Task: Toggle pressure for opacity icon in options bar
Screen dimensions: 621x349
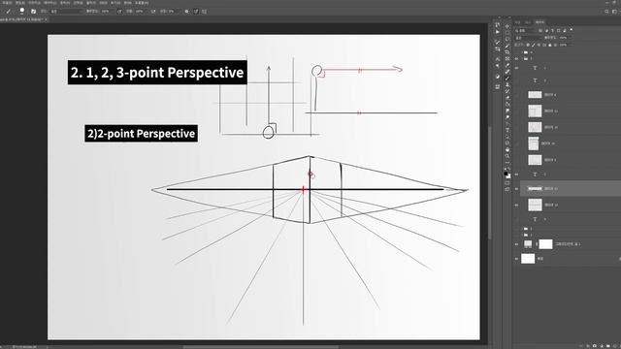Action: pos(119,12)
